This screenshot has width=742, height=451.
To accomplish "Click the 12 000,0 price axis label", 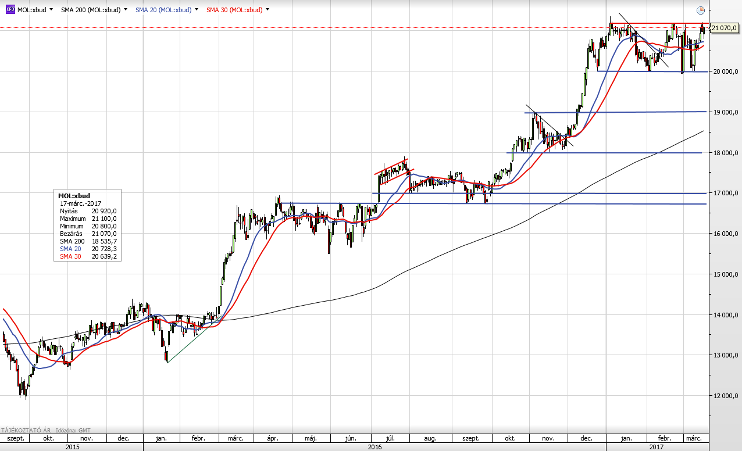I will [725, 396].
